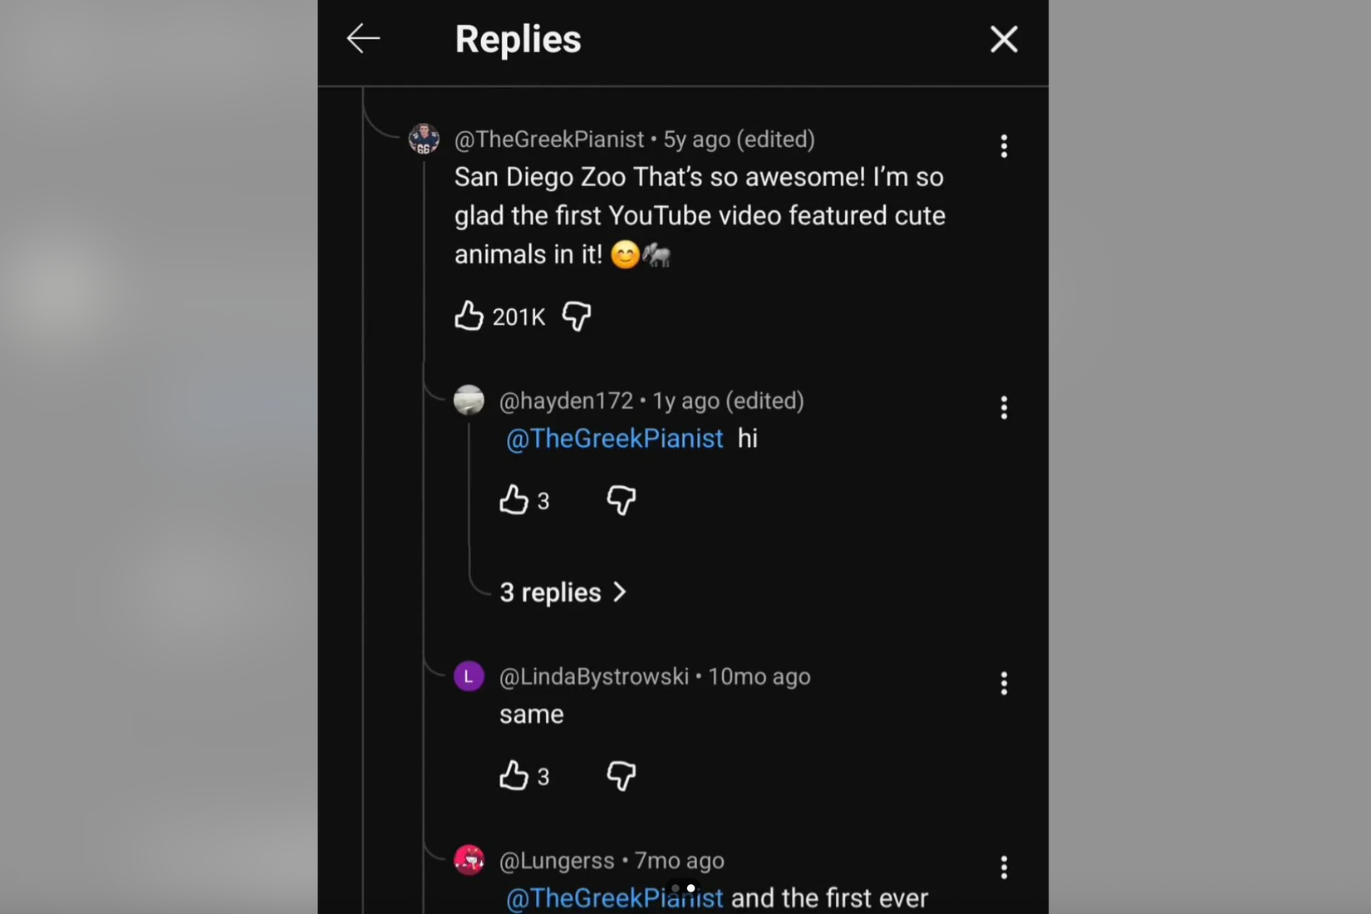Open the @LindaBystrowski username link
The image size is (1371, 914).
pyautogui.click(x=593, y=676)
